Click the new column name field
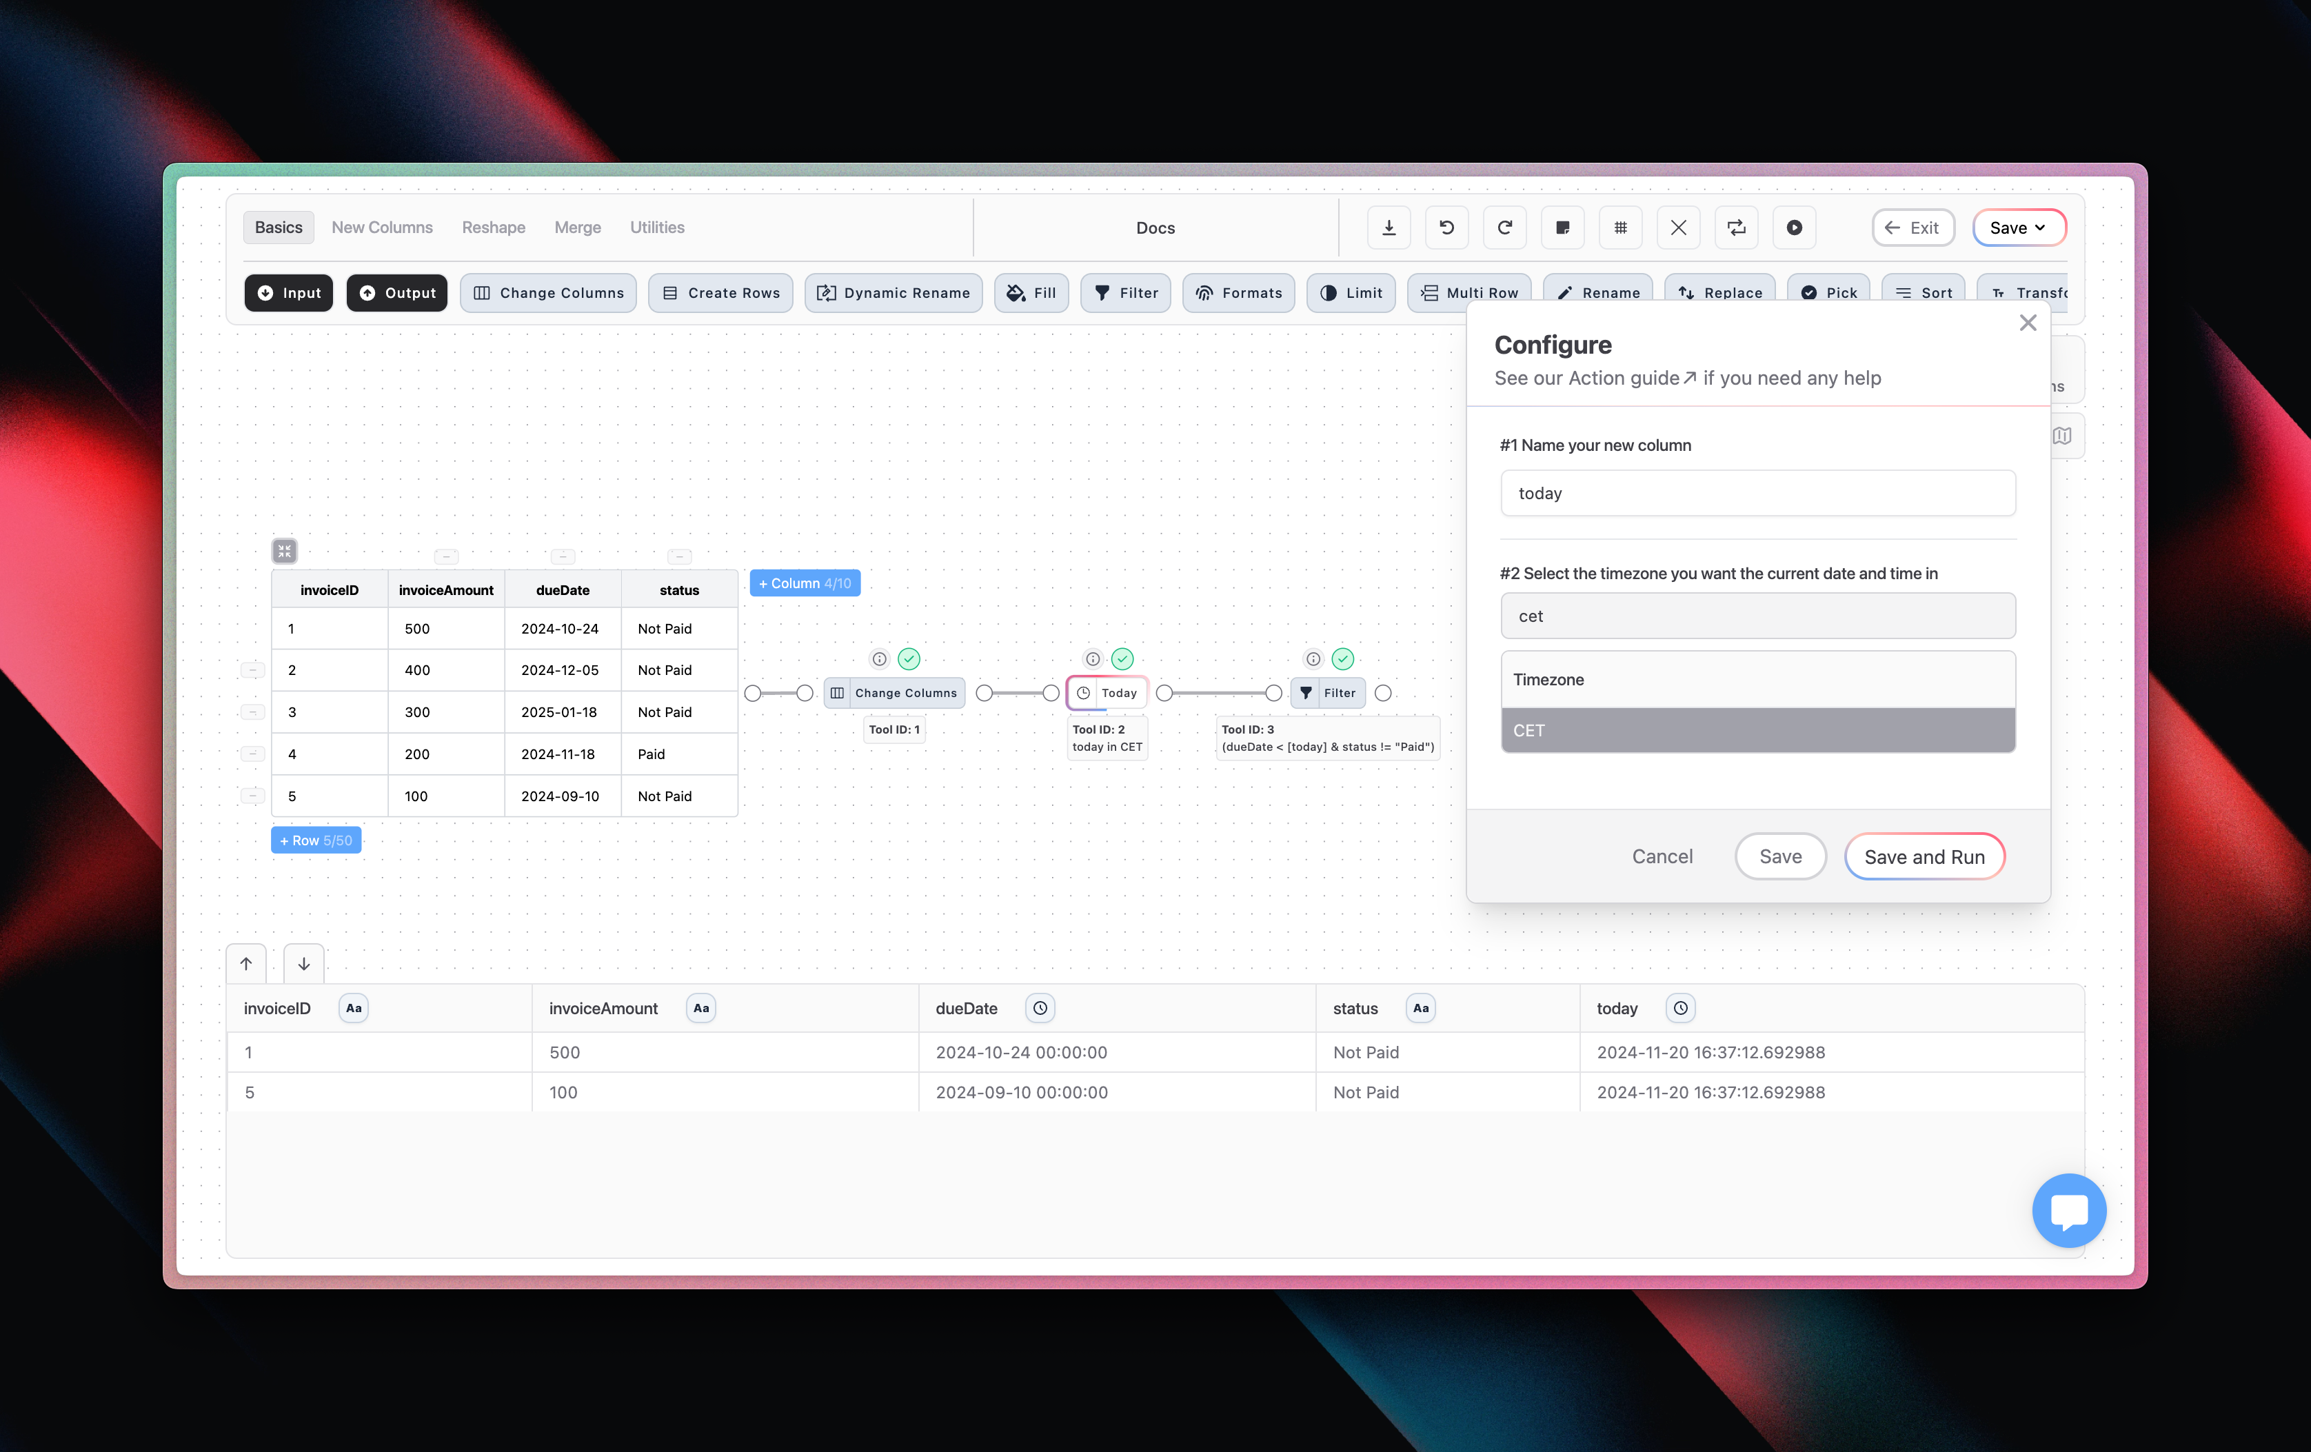Image resolution: width=2311 pixels, height=1452 pixels. 1757,493
